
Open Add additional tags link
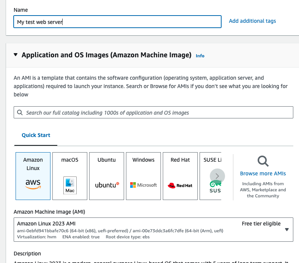click(x=252, y=21)
